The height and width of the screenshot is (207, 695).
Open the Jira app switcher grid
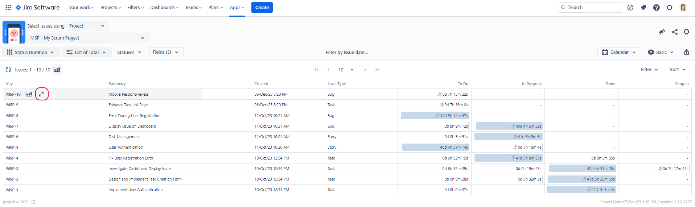click(8, 7)
